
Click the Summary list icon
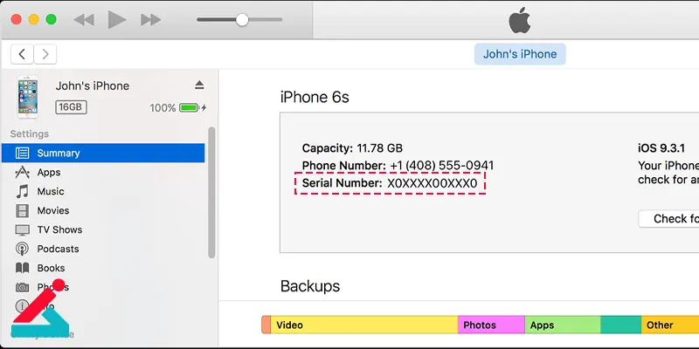tap(23, 154)
